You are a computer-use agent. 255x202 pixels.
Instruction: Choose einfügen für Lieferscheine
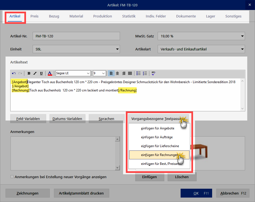(x=159, y=146)
